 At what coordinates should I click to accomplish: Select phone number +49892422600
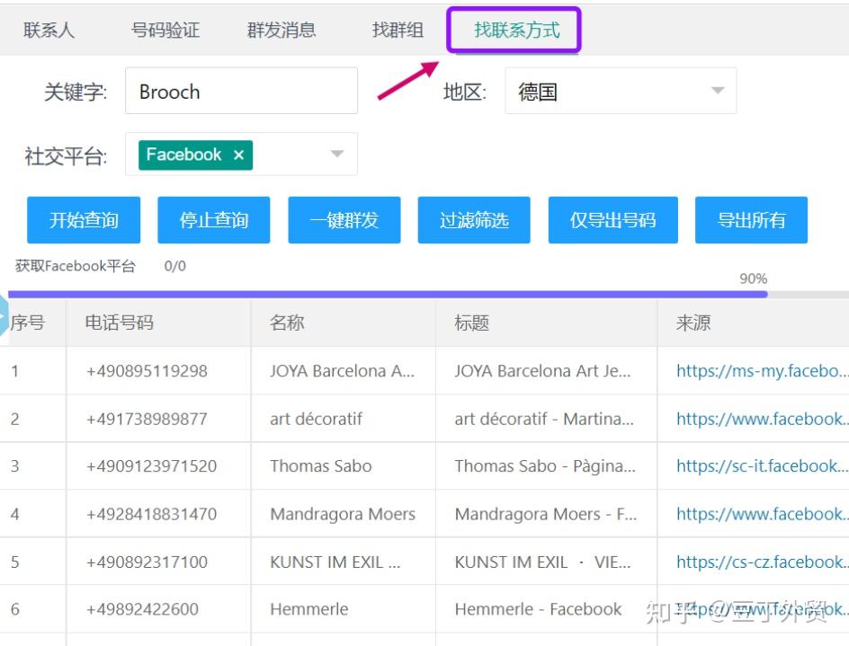(x=142, y=609)
